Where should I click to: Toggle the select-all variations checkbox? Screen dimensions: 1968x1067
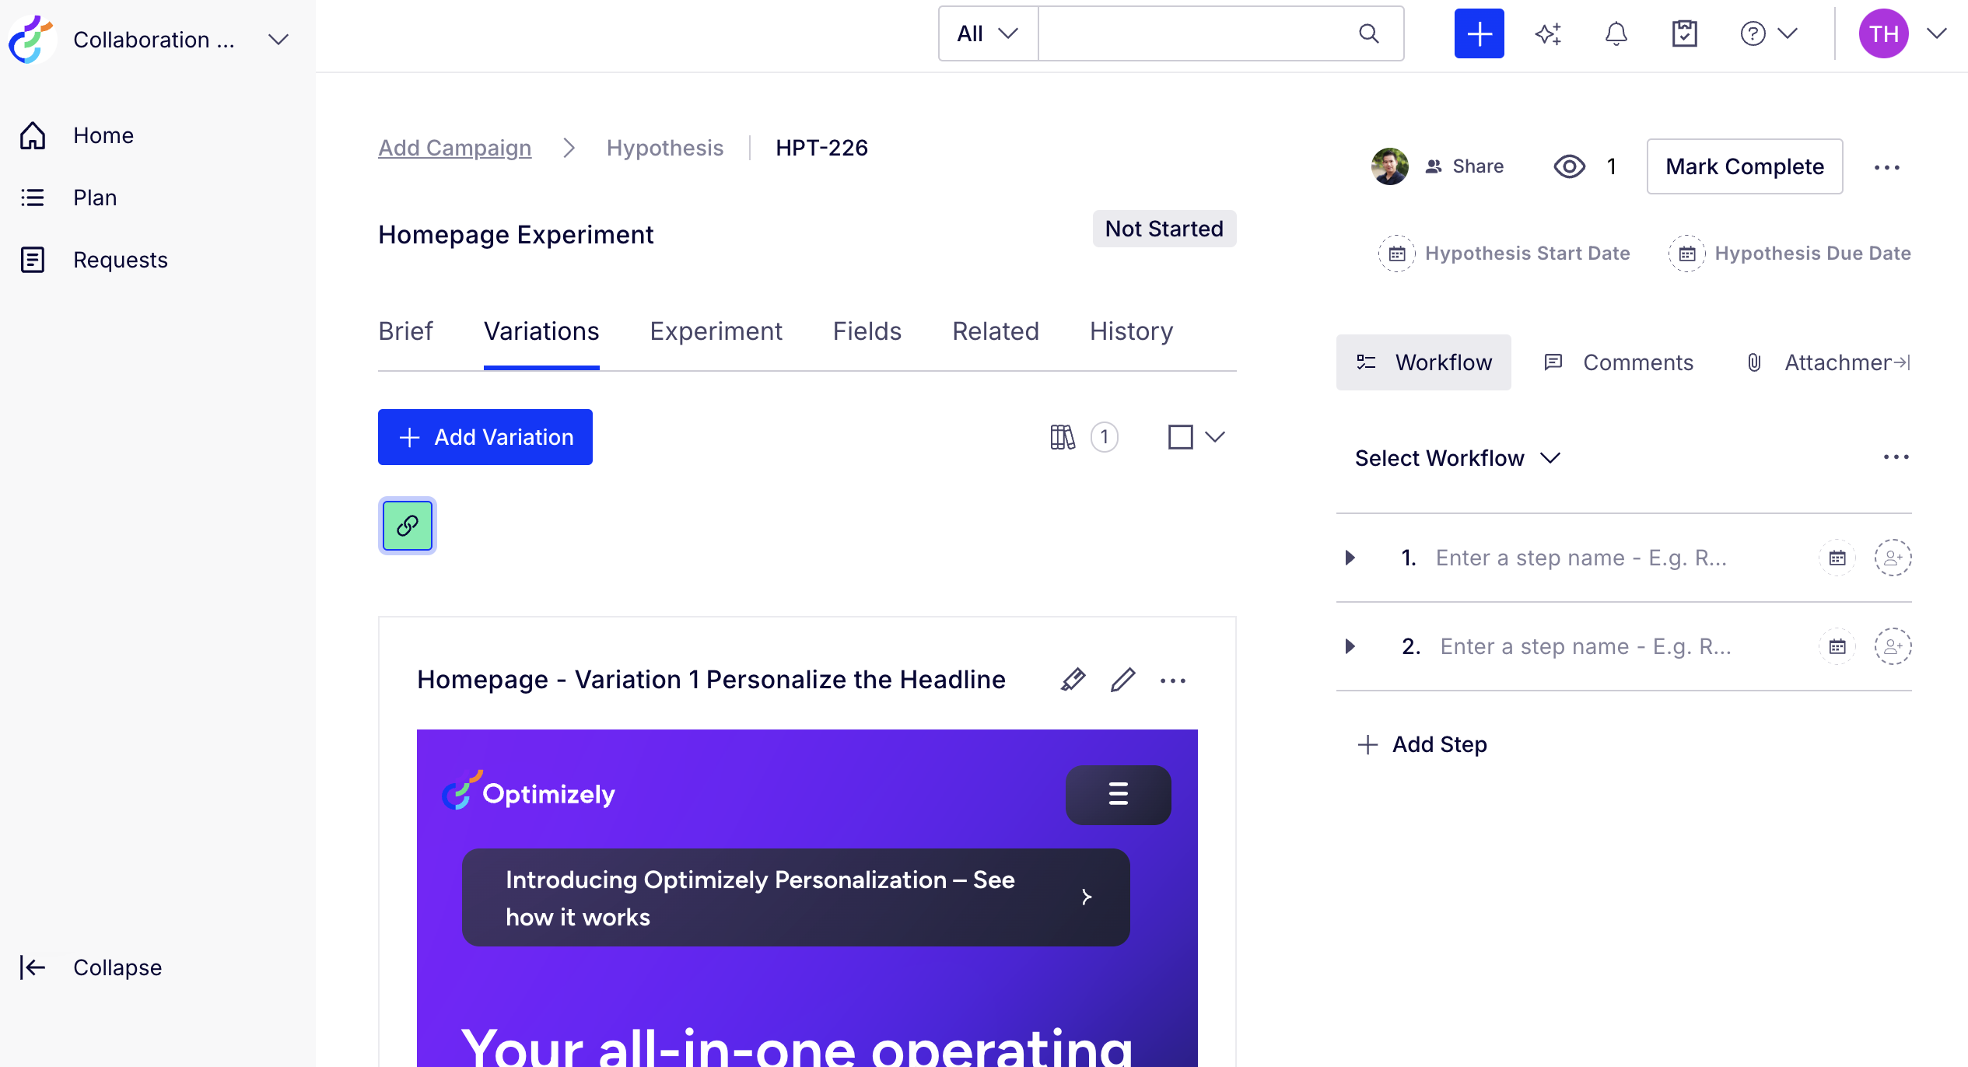(x=1181, y=437)
